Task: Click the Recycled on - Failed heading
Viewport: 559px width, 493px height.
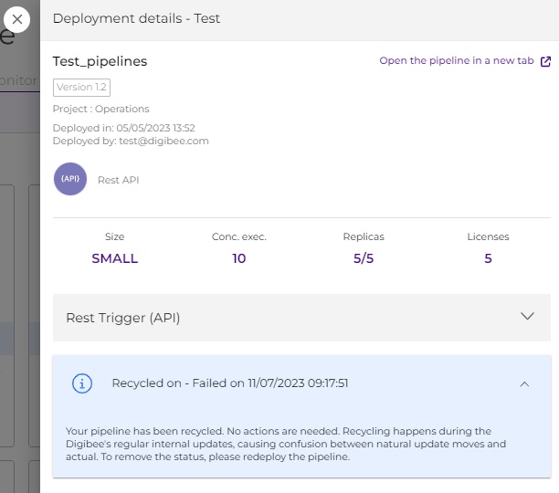Action: (x=229, y=383)
